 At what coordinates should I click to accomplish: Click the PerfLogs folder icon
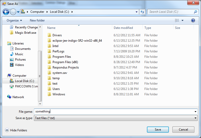pyautogui.click(x=49, y=51)
